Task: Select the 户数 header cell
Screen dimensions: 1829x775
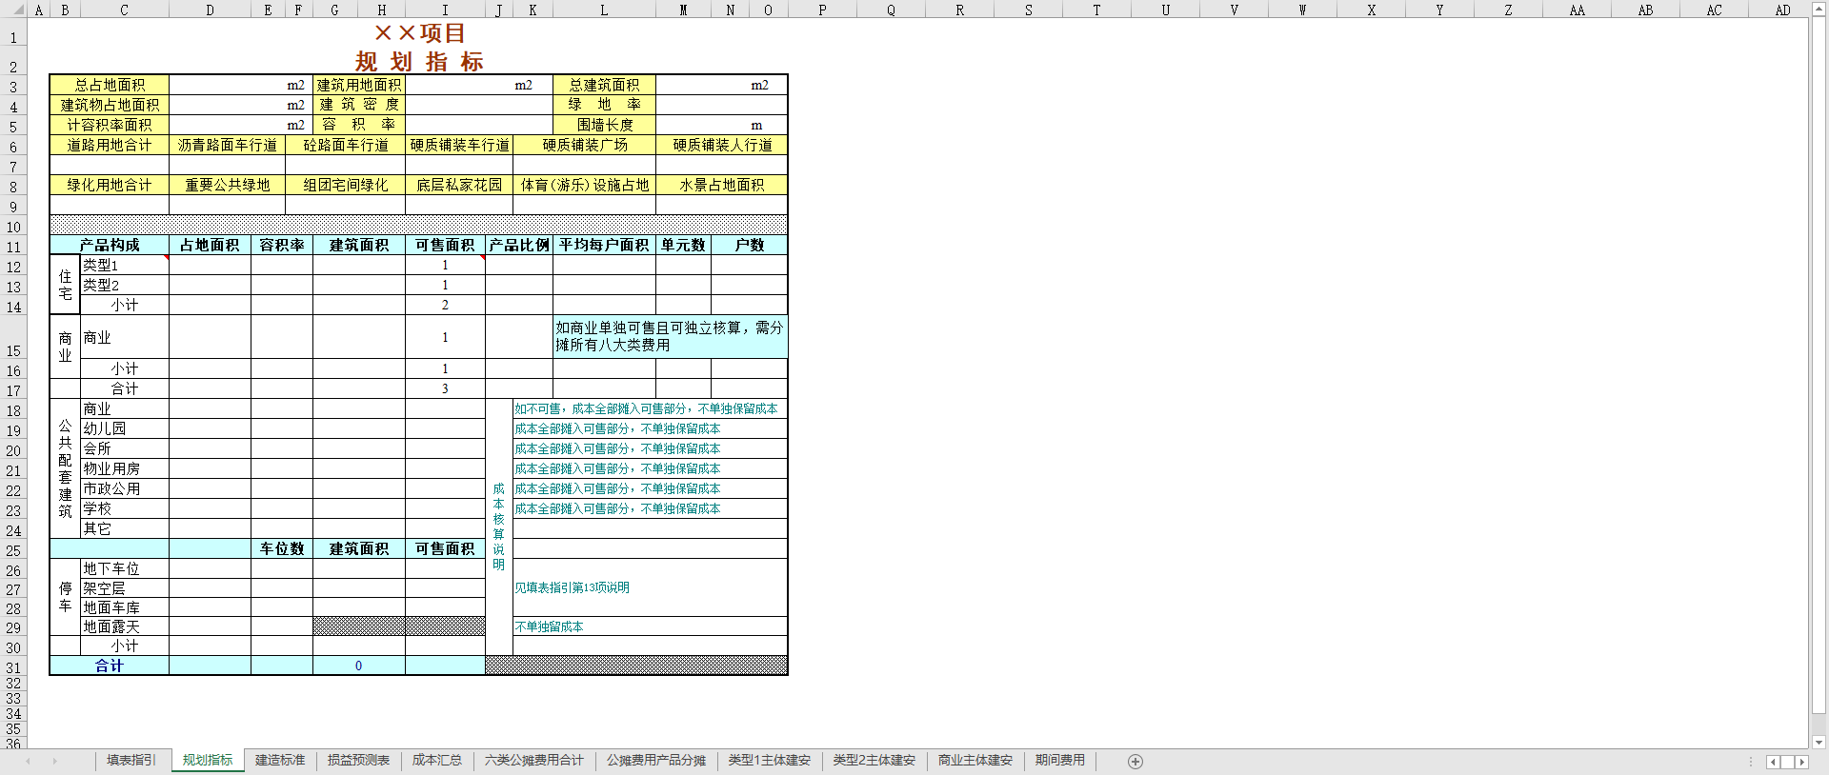Action: click(750, 245)
